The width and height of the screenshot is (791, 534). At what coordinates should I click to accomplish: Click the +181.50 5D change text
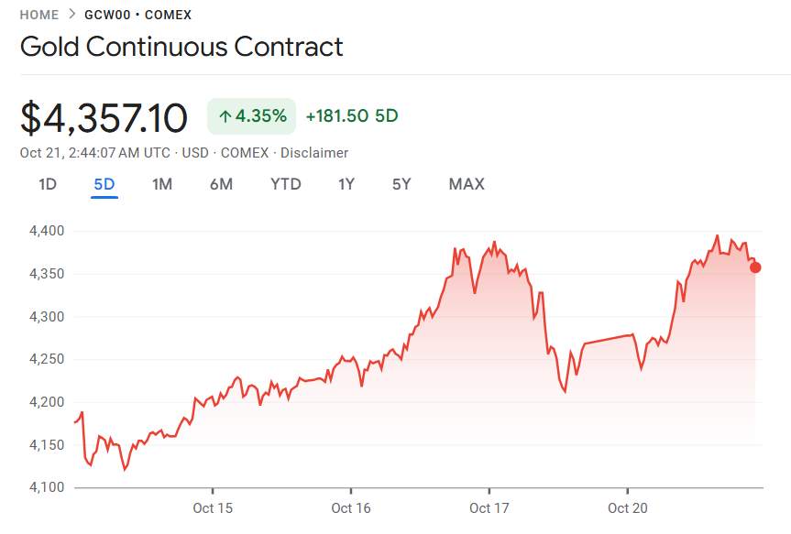tap(351, 116)
